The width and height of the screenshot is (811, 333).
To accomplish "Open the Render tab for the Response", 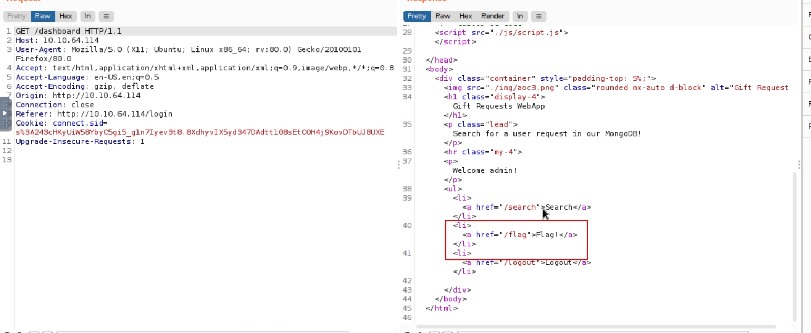I will tap(493, 16).
